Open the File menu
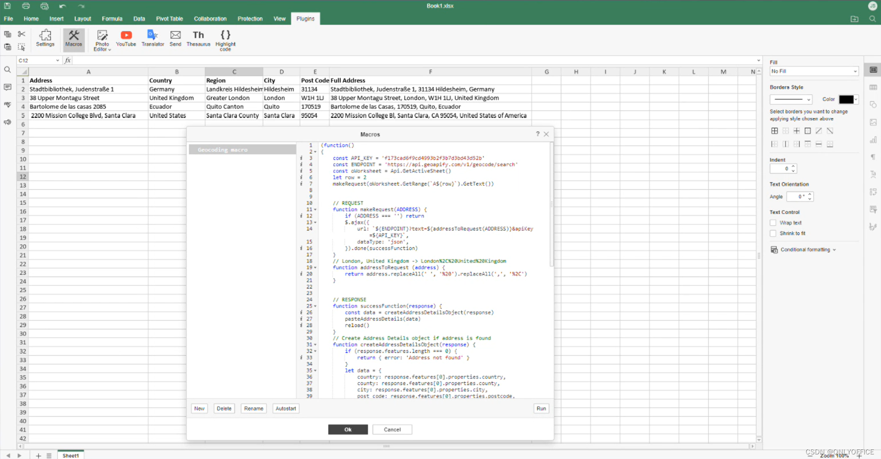This screenshot has height=459, width=881. pyautogui.click(x=8, y=19)
